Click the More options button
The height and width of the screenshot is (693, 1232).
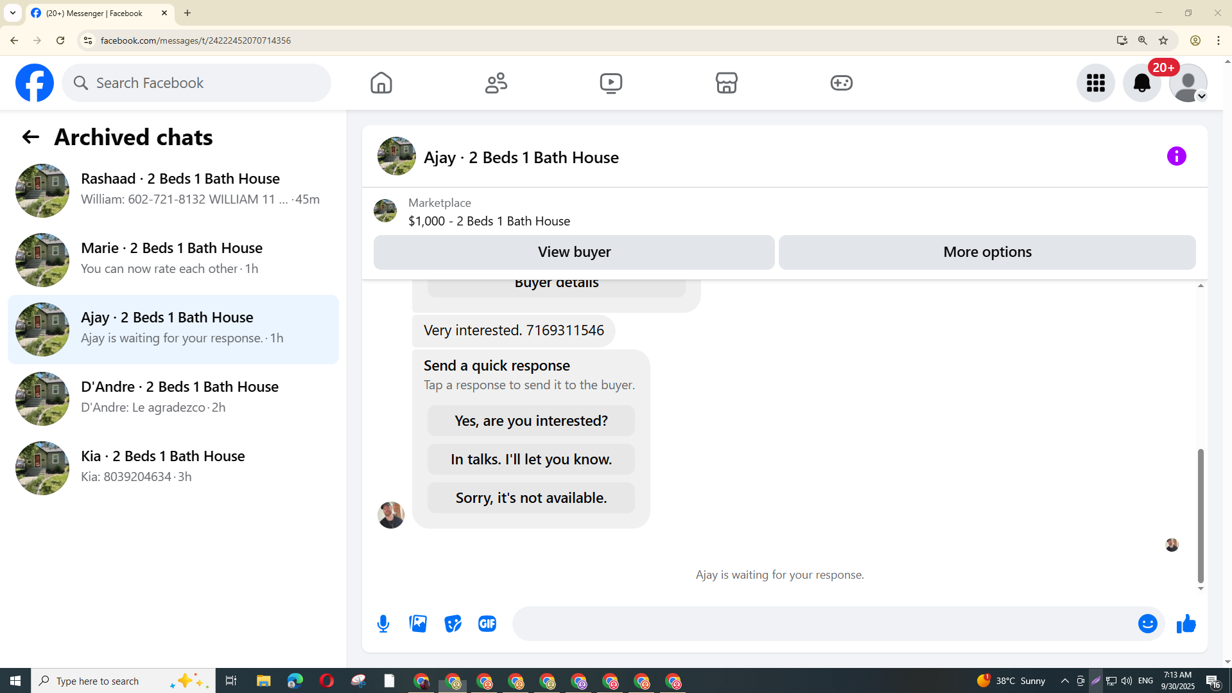tap(987, 252)
